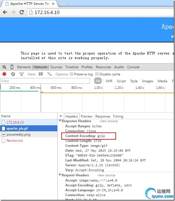Screen dimensions: 175x201
Task: Filter requests by Style type
Action: tap(134, 81)
